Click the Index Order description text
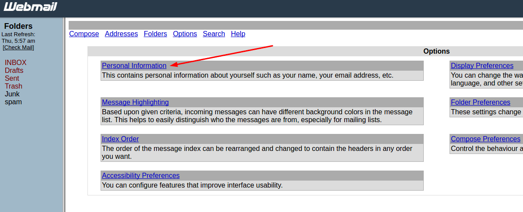 pos(257,152)
